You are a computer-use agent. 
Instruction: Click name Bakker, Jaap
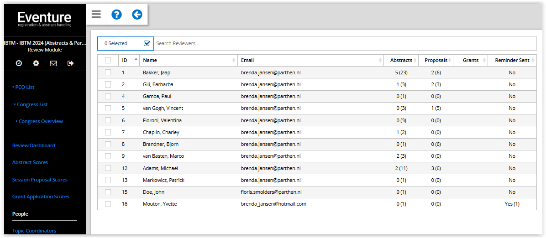[157, 72]
